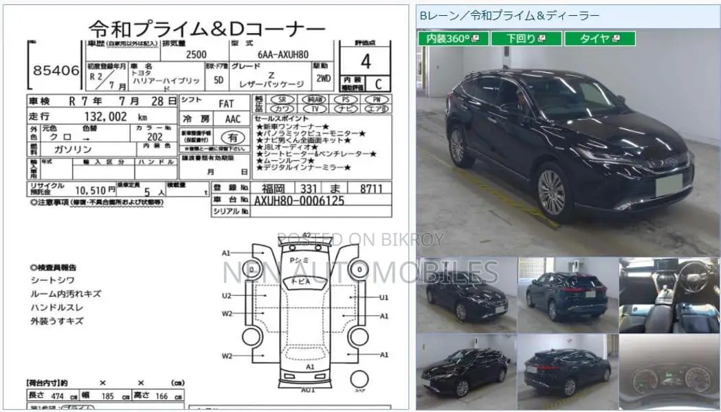This screenshot has height=412, width=721.
Task: Click the カワ leather equipment oval
Action: 282,109
